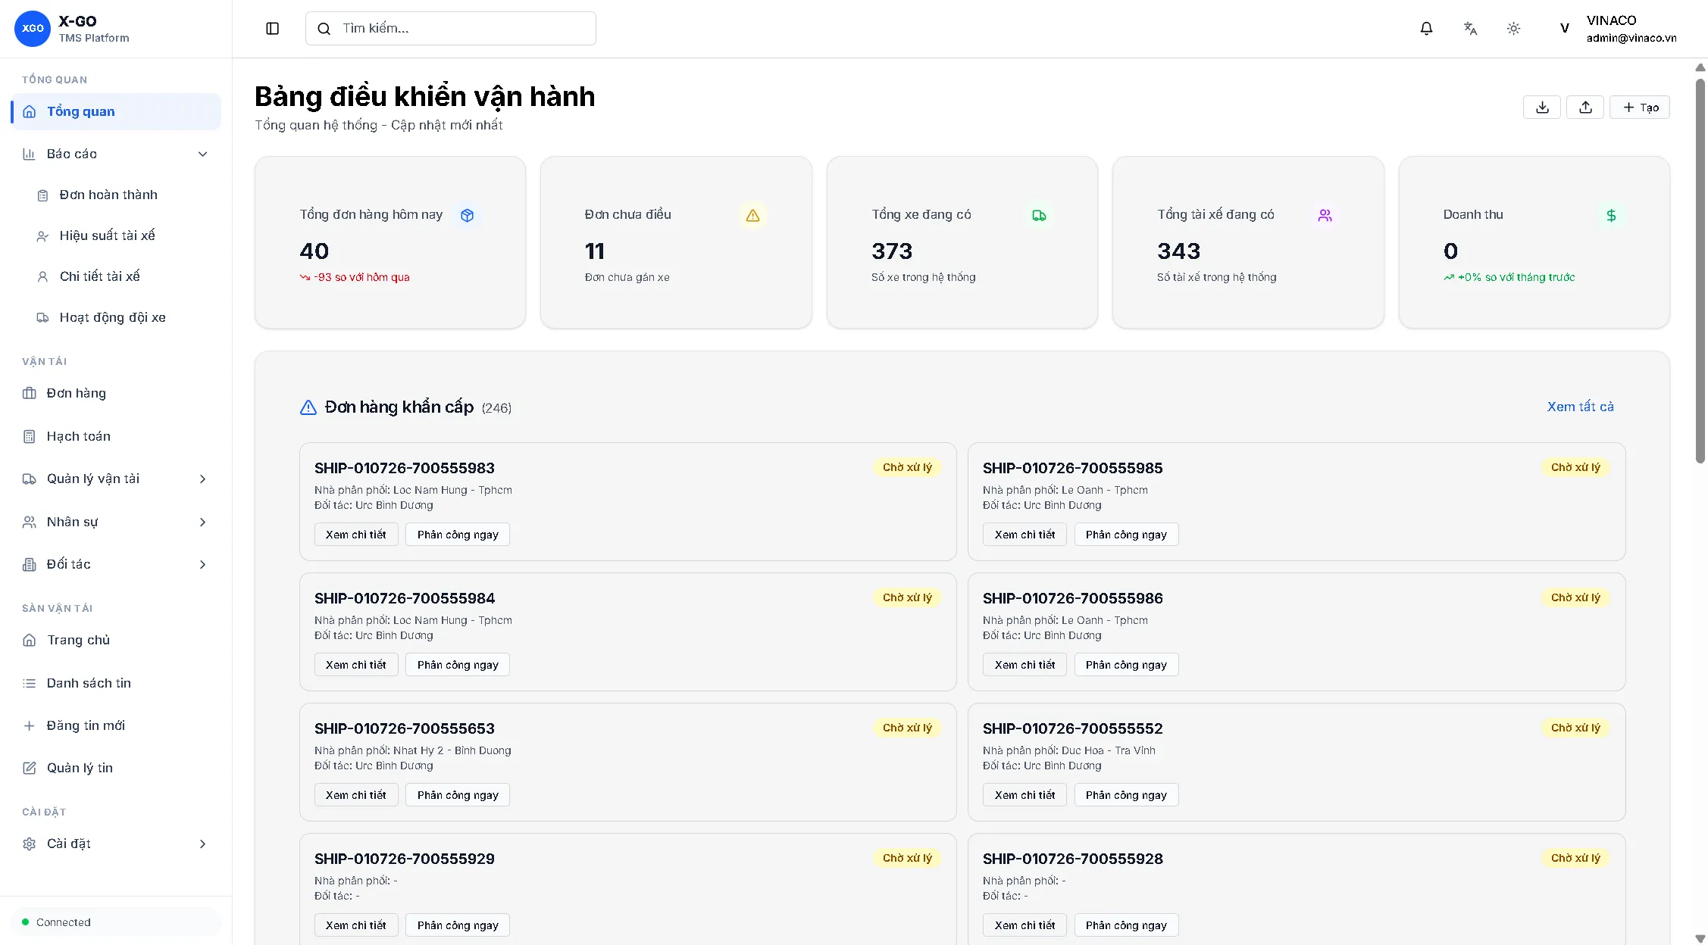Click the Tìm kiếm search field
The width and height of the screenshot is (1708, 945).
(451, 29)
